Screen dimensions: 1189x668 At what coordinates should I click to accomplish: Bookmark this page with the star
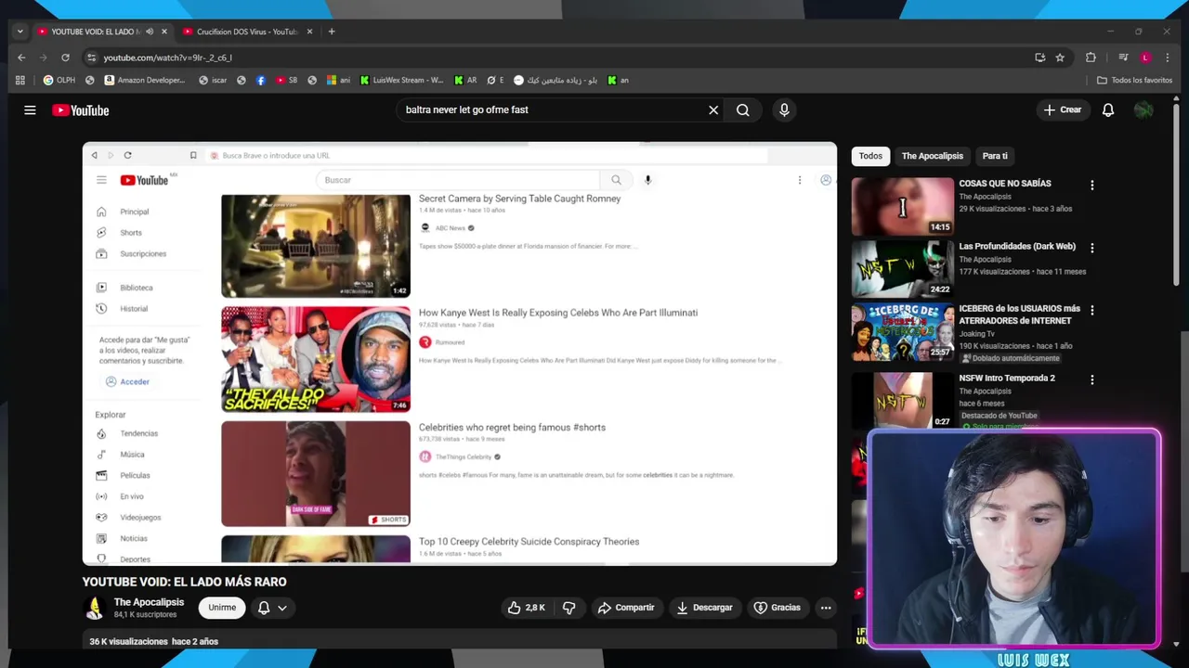pyautogui.click(x=1060, y=58)
